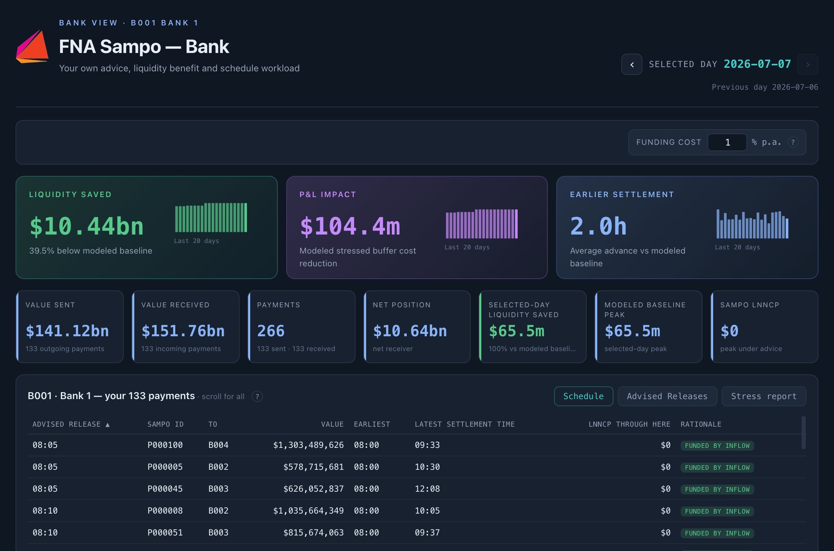Screen dimensions: 834x551
Task: Switch to the Schedule tab
Action: click(583, 396)
